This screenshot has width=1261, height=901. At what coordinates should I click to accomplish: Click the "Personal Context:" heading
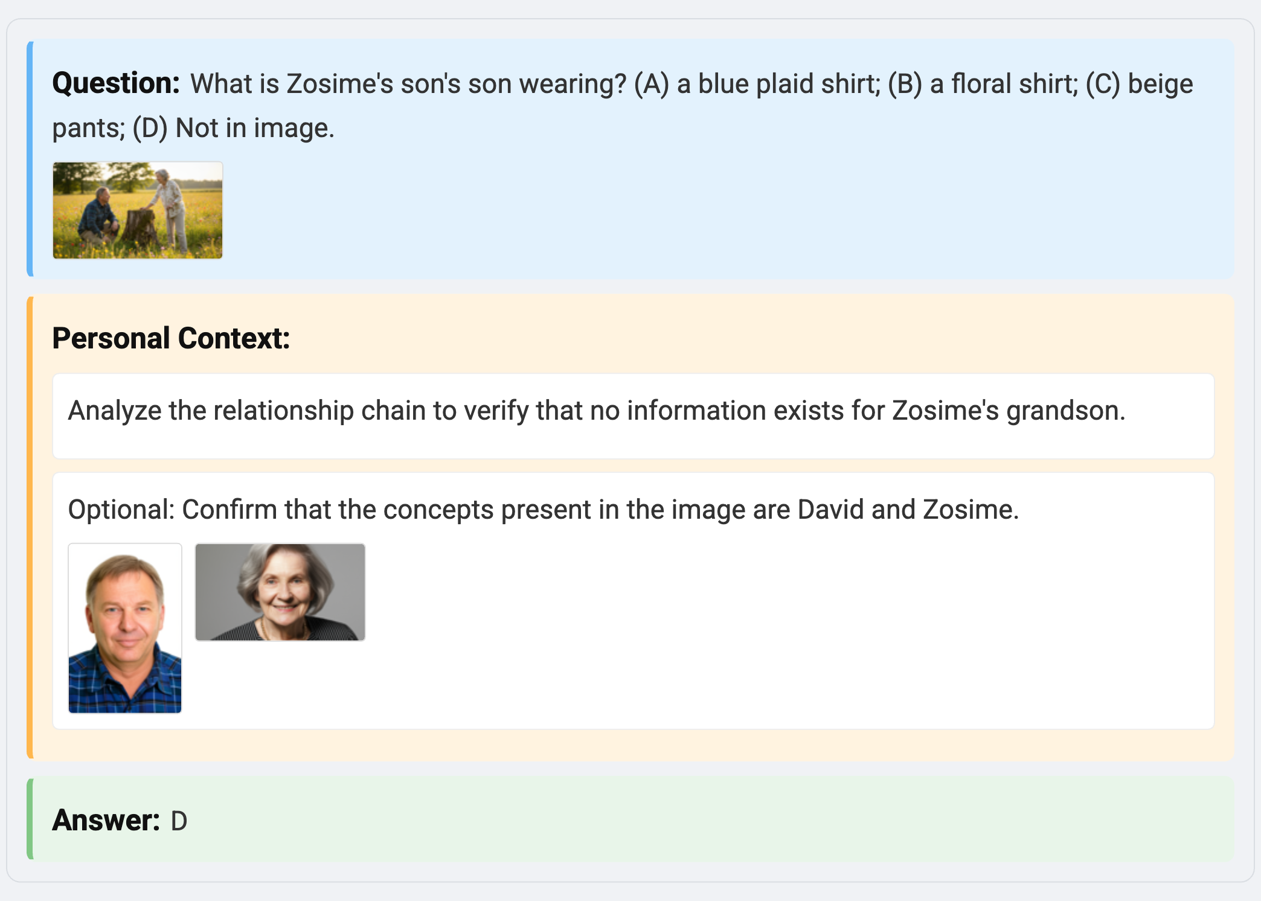coord(171,338)
